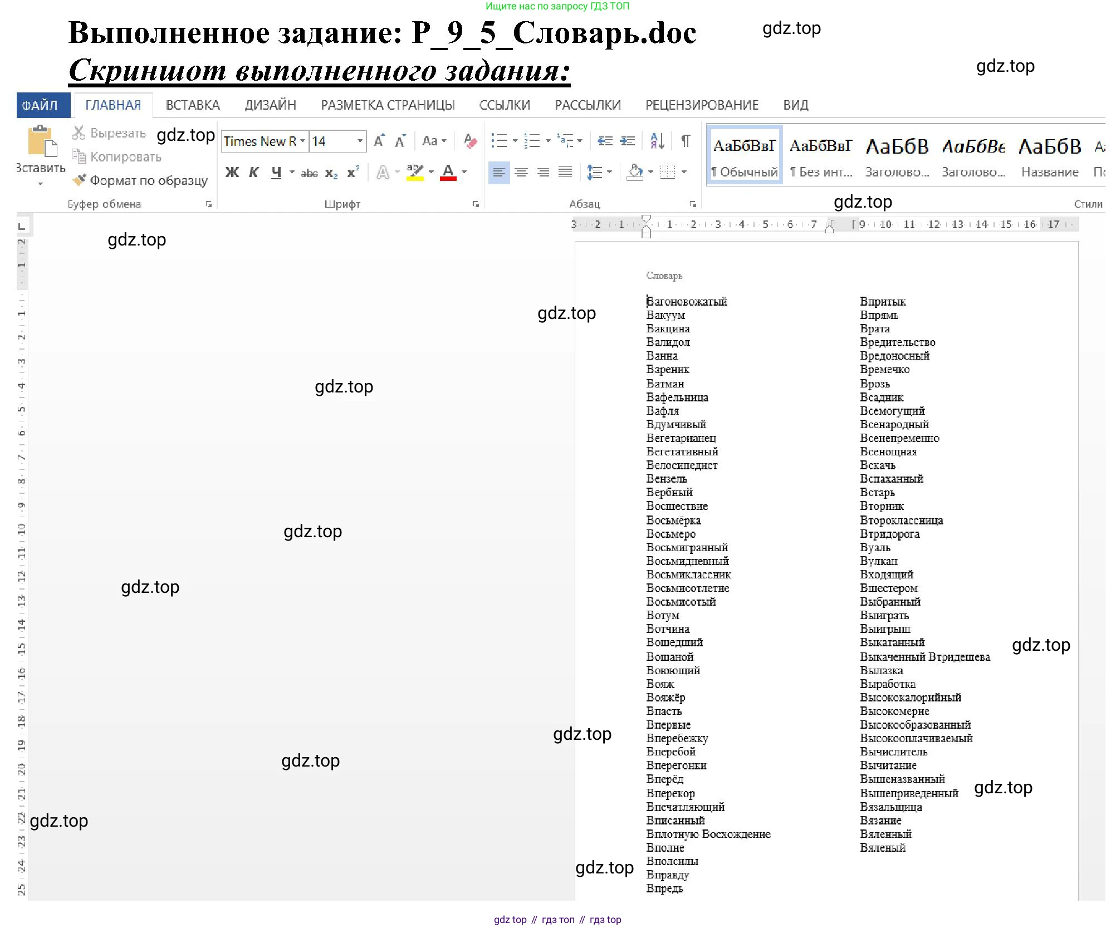Click the tab selector at the ruler corner
Image resolution: width=1116 pixels, height=928 pixels.
(22, 226)
